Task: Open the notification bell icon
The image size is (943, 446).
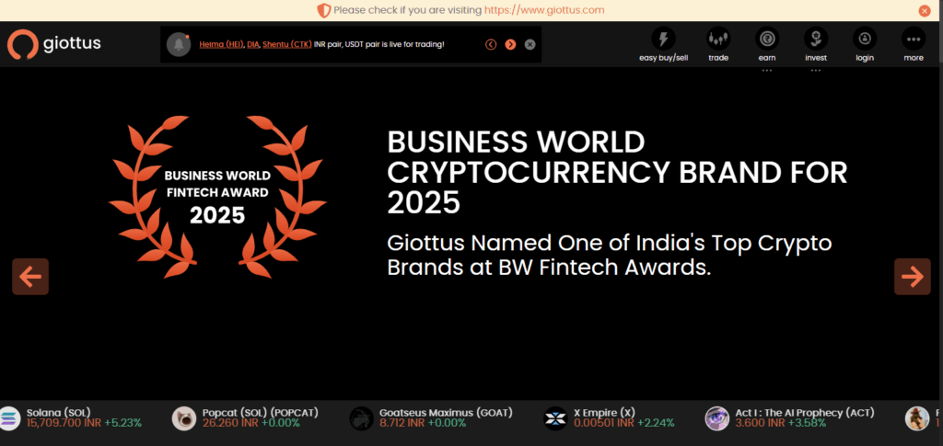Action: point(179,44)
